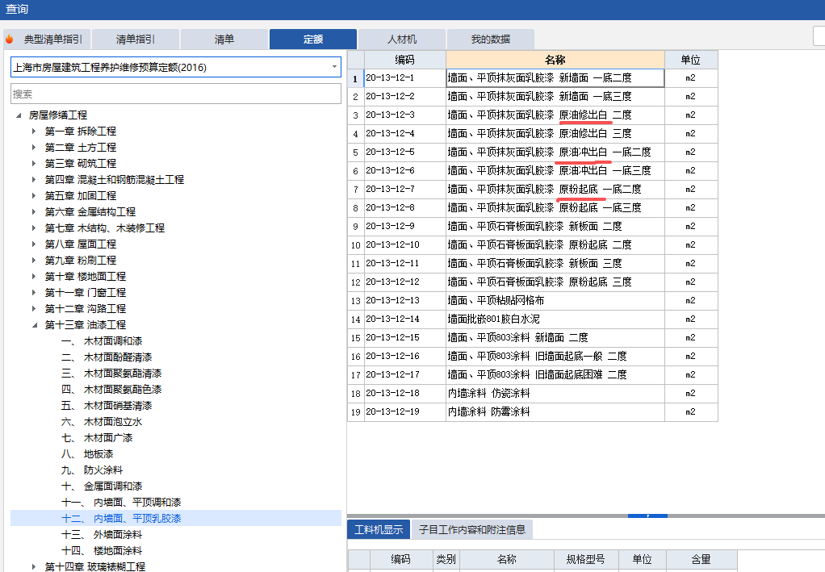Open the 人材机 tab
The image size is (825, 572).
[402, 40]
